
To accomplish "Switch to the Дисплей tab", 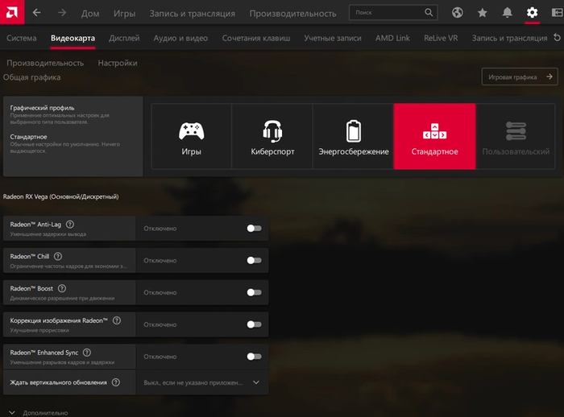I will 124,38.
